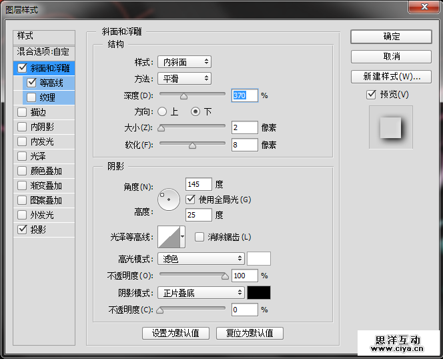Click highlight opacity field showing 100
Screen dimensions: 443x359
[x=245, y=276]
